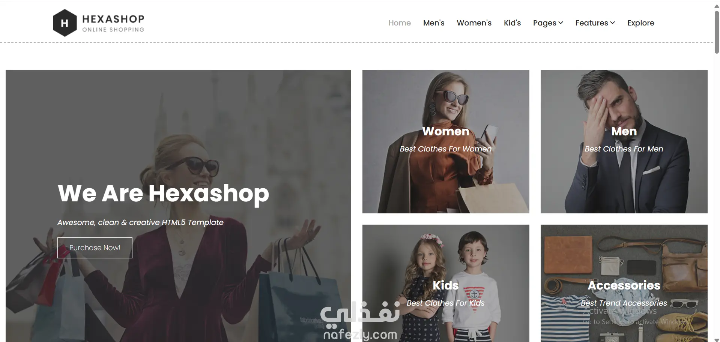The height and width of the screenshot is (342, 720).
Task: Click the scrollbar down arrow
Action: click(717, 339)
